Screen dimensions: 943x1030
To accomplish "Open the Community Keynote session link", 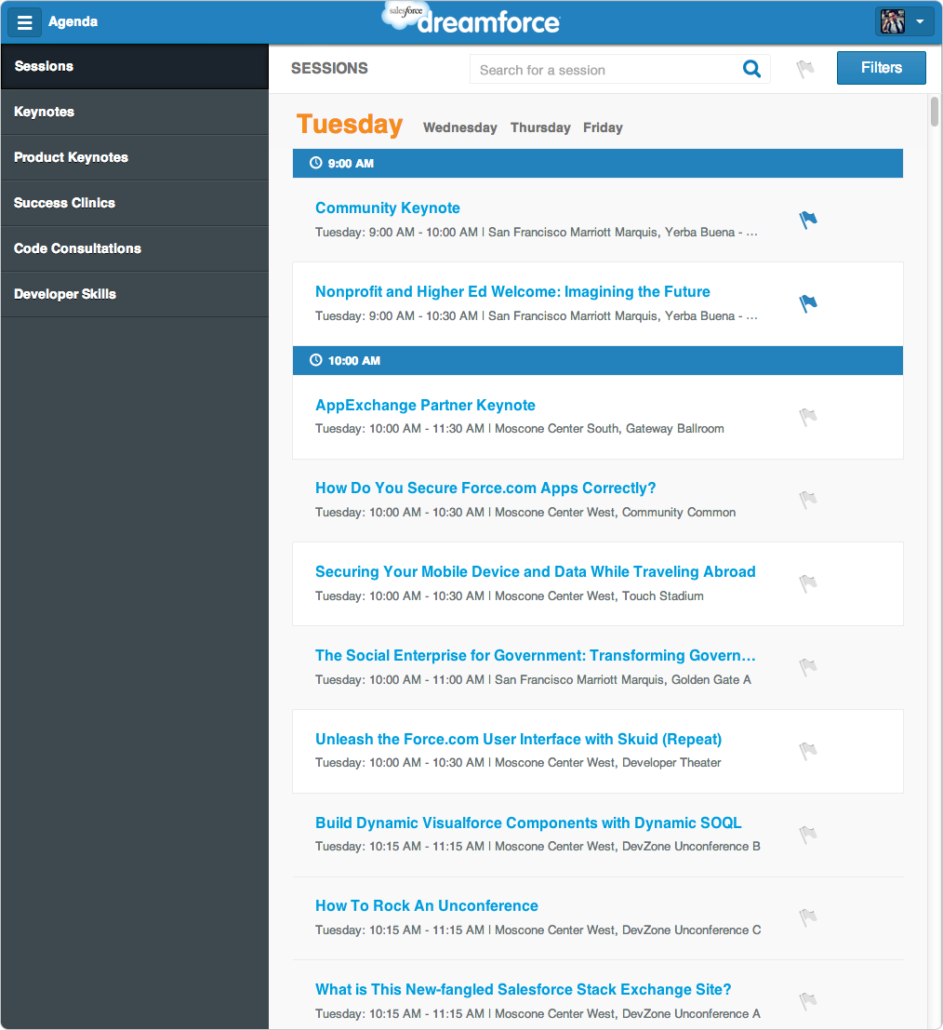I will click(388, 208).
